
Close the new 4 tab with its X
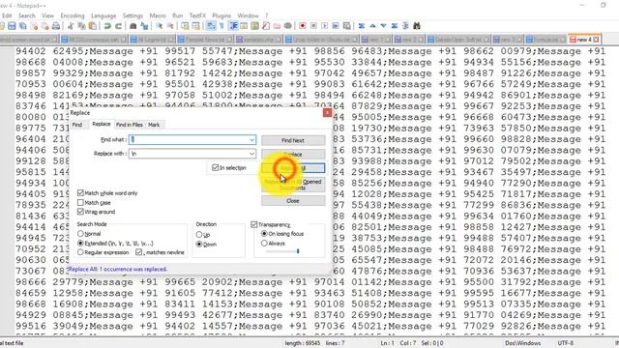tap(596, 40)
